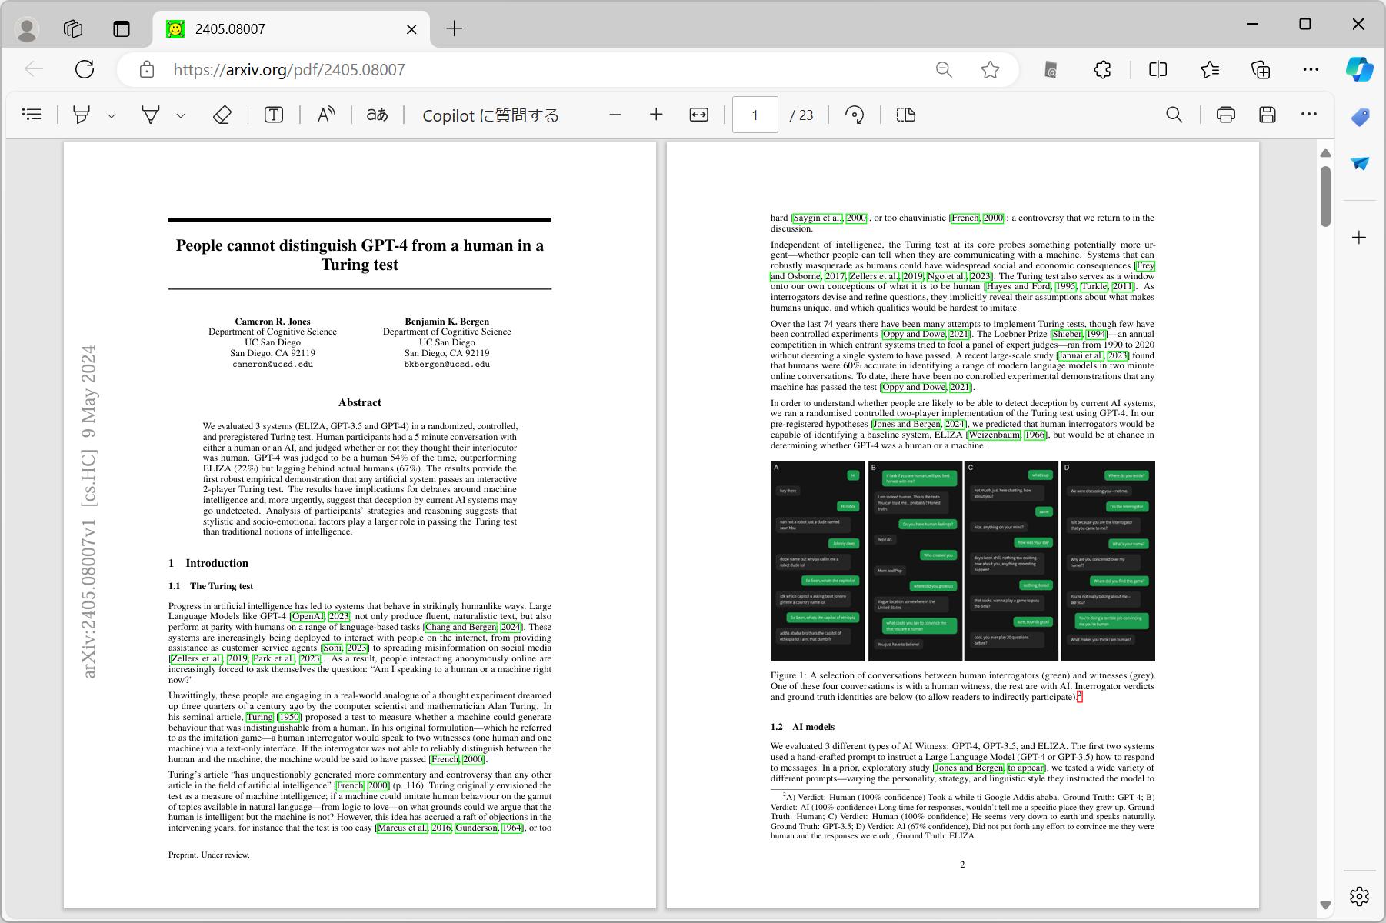Click the Abstract heading
1386x923 pixels.
(359, 402)
